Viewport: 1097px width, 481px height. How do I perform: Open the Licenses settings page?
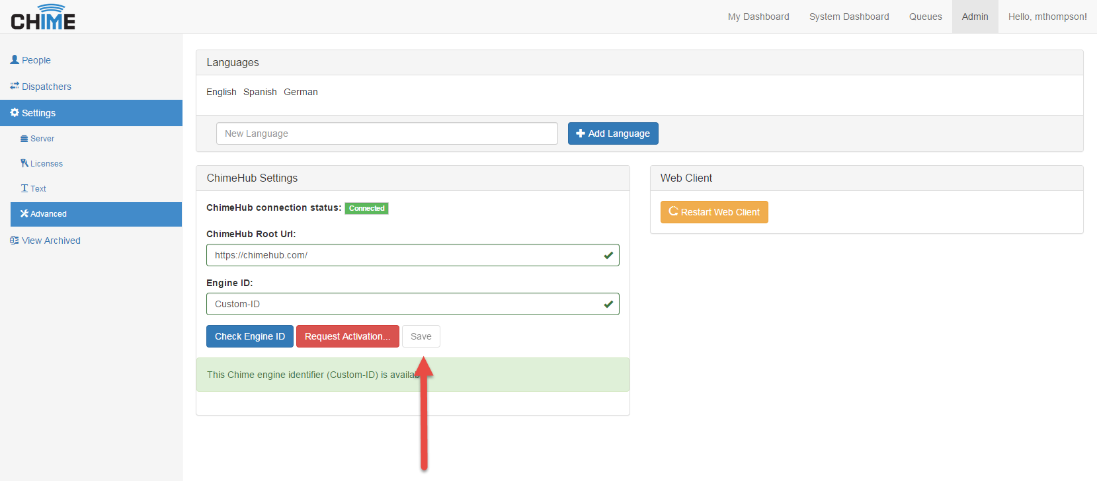96,164
